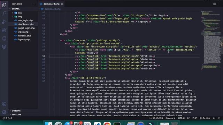Click line number 59 in gutter
Image resolution: width=223 pixels, height=125 pixels.
click(x=44, y=56)
